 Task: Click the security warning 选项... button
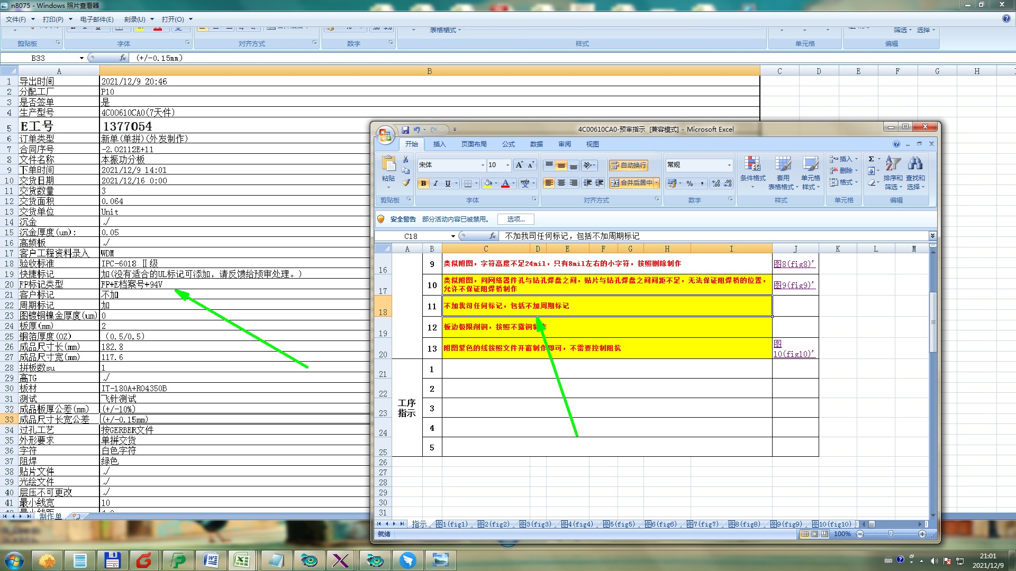[515, 219]
